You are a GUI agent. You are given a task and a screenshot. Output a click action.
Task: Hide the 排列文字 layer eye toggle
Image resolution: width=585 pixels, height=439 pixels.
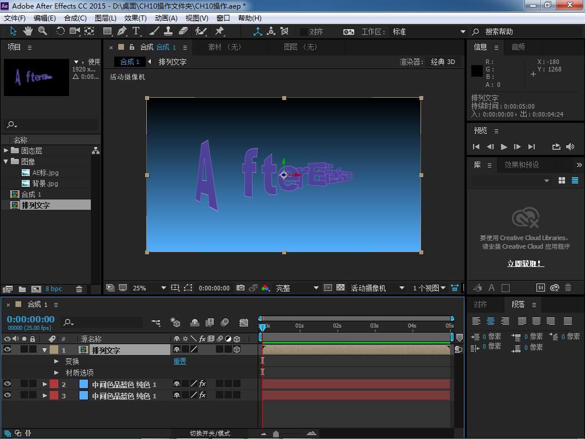(x=7, y=349)
